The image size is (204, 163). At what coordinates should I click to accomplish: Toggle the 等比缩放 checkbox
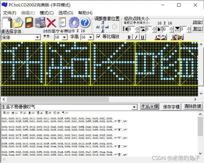98,36
